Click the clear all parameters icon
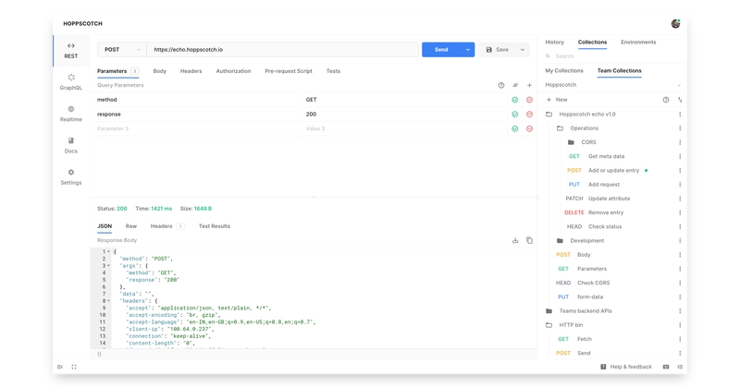Image resolution: width=740 pixels, height=387 pixels. (x=515, y=85)
